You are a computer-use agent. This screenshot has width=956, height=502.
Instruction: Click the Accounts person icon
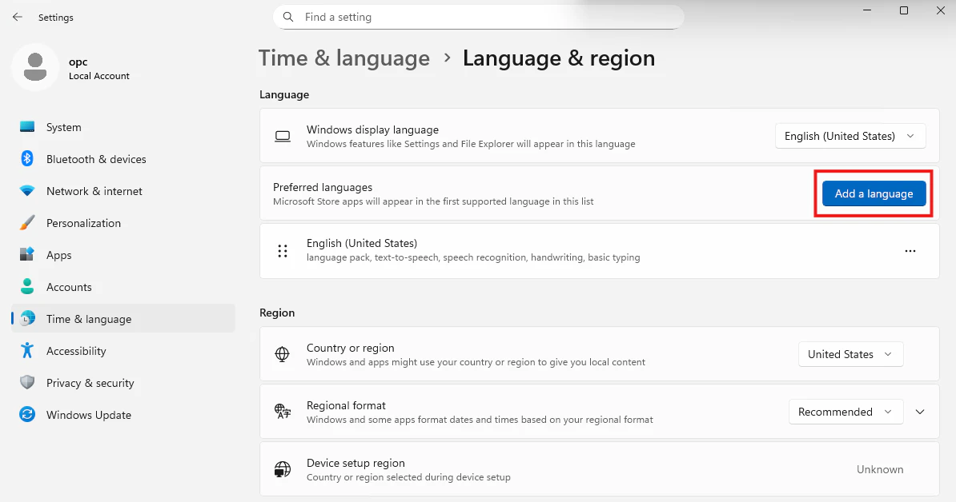tap(27, 287)
